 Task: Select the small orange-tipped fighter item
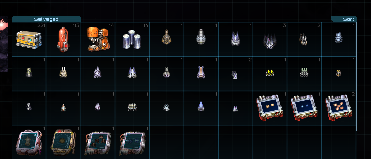pos(63,108)
